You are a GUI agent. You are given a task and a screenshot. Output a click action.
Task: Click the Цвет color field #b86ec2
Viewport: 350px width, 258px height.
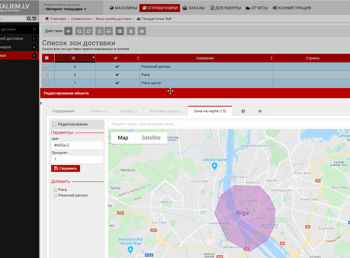[77, 145]
